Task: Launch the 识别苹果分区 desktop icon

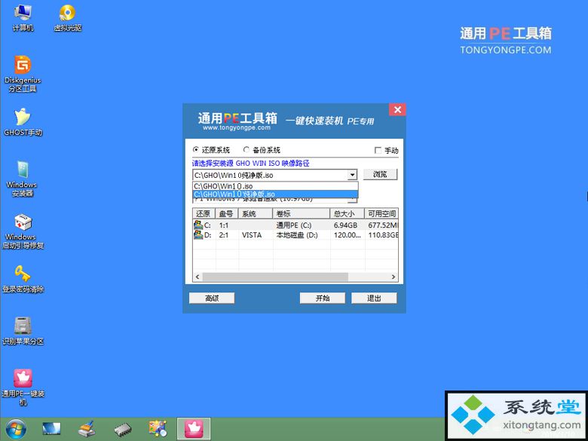Action: (23, 331)
